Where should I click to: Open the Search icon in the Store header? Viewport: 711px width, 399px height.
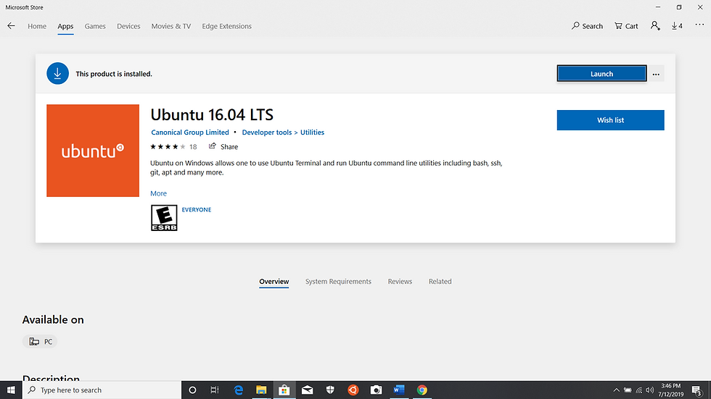(587, 26)
